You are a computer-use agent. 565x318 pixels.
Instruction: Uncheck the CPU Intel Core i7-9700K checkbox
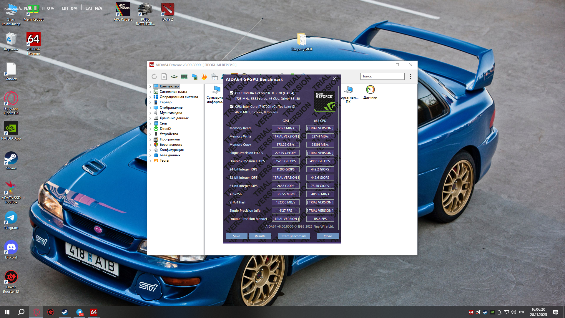tap(232, 107)
